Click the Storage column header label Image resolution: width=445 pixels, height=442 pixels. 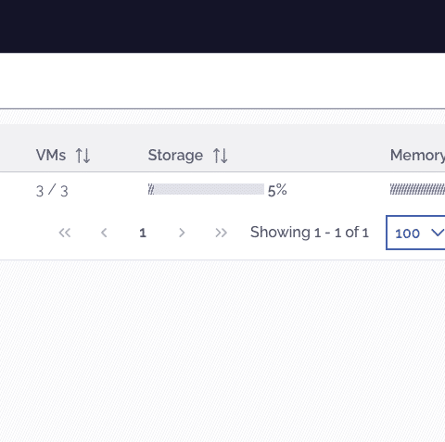coord(175,156)
